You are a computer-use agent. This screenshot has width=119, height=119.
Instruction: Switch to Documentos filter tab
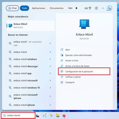tap(57, 8)
